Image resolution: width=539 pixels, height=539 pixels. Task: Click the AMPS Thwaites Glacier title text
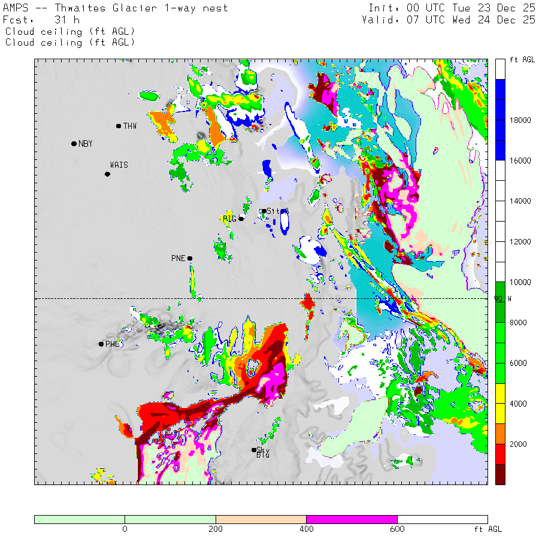116,8
